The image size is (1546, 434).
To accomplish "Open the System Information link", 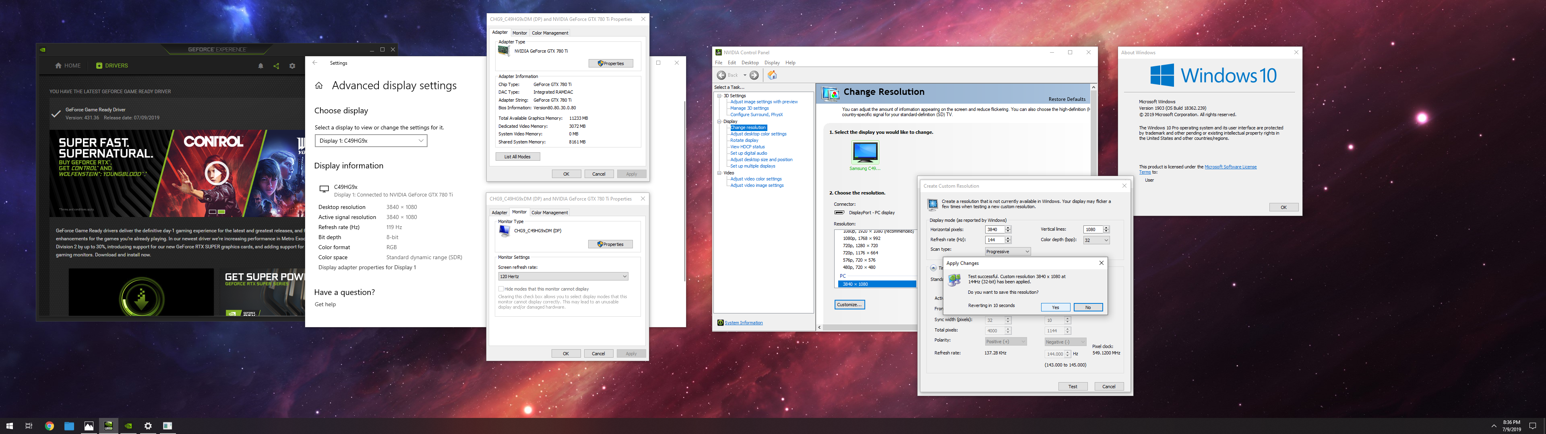I will (744, 323).
